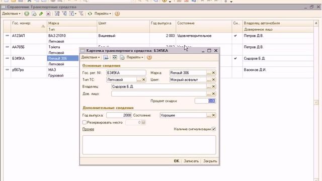Open the Владелец selection with its ... button
Screen dimensions: 322x181
coord(209,86)
